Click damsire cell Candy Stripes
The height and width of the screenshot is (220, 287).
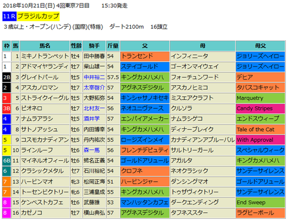coord(260,109)
